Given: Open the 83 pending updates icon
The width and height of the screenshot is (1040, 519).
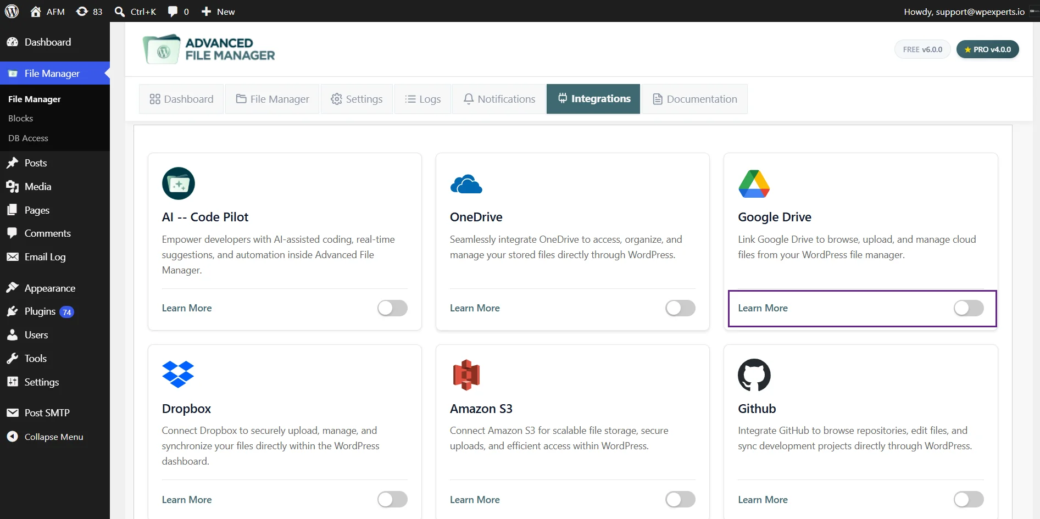Looking at the screenshot, I should pyautogui.click(x=89, y=12).
